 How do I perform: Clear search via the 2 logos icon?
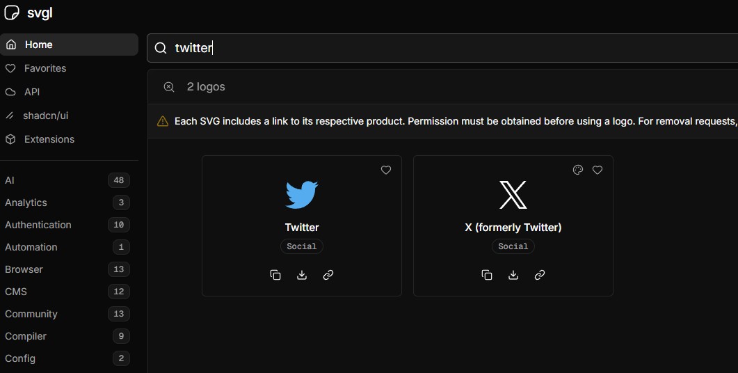click(x=169, y=87)
